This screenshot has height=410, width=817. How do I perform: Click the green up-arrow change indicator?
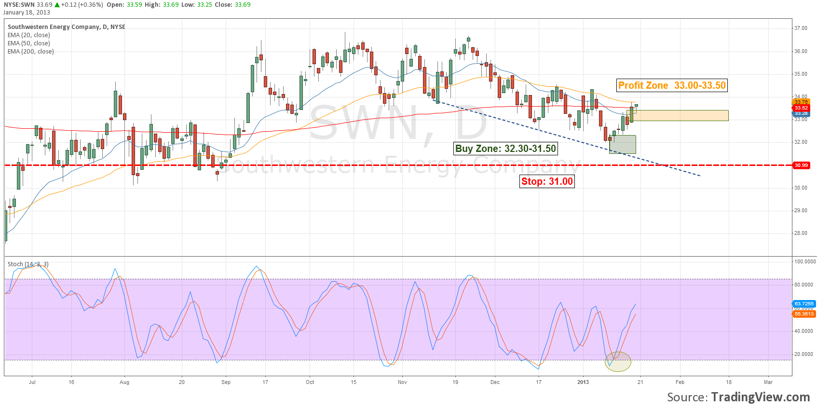(x=57, y=5)
